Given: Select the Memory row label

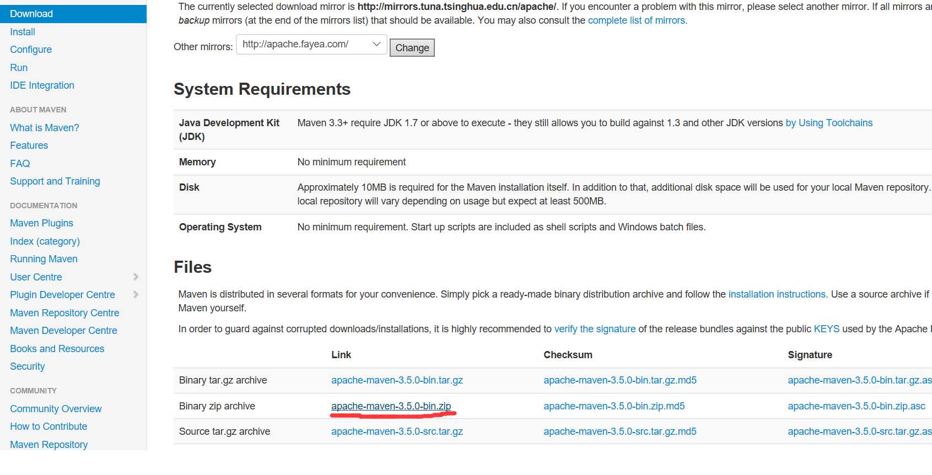Looking at the screenshot, I should point(197,162).
